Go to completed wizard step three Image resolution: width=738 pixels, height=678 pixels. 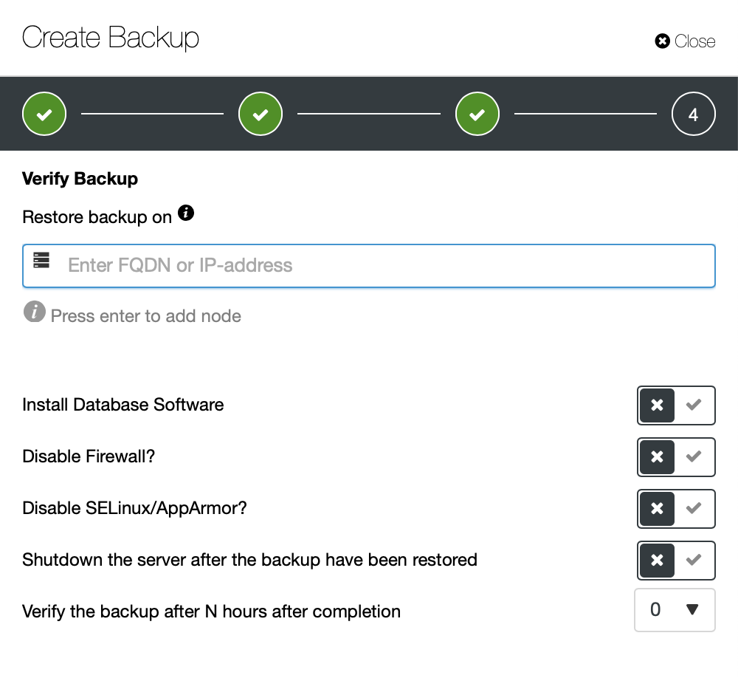coord(477,114)
